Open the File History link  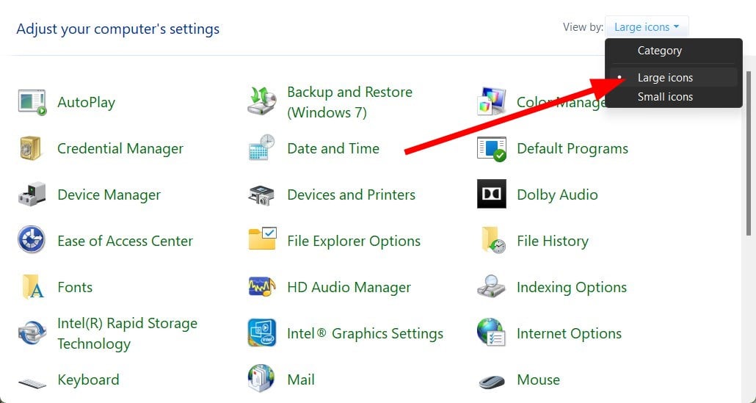click(x=553, y=241)
